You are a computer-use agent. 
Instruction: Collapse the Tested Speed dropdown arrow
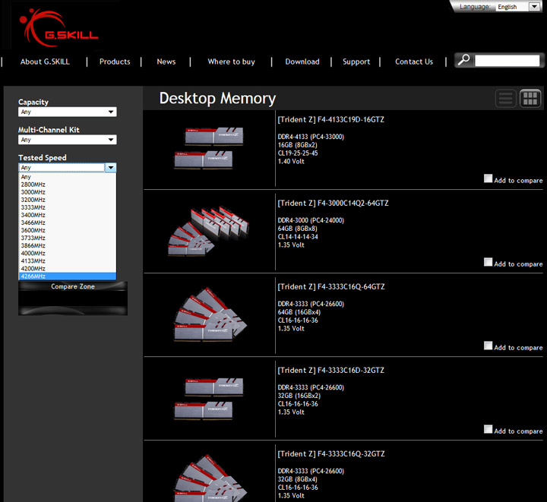pos(111,168)
